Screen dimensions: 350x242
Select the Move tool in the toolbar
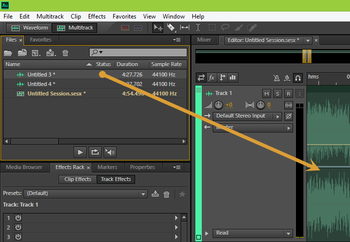click(x=158, y=28)
